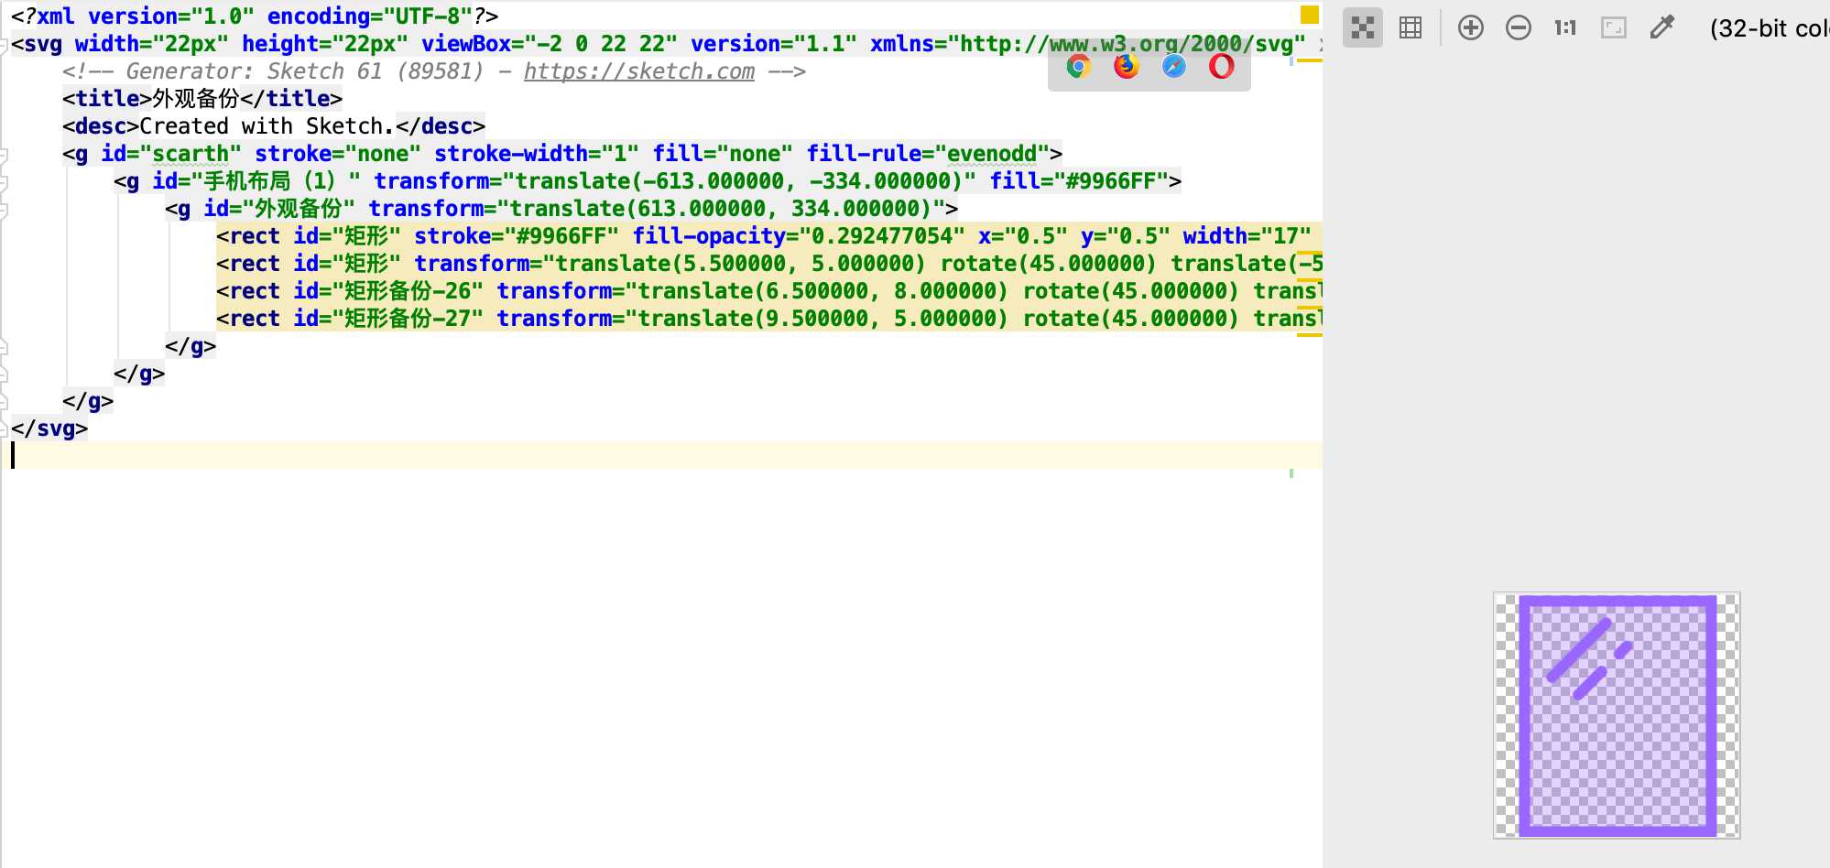Click the 外观备份 title text
The width and height of the screenshot is (1830, 868).
[x=196, y=99]
